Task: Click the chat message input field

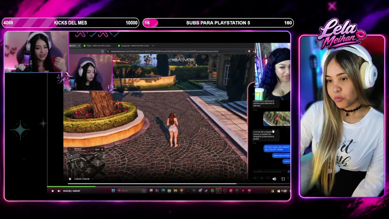Action: pos(270,172)
